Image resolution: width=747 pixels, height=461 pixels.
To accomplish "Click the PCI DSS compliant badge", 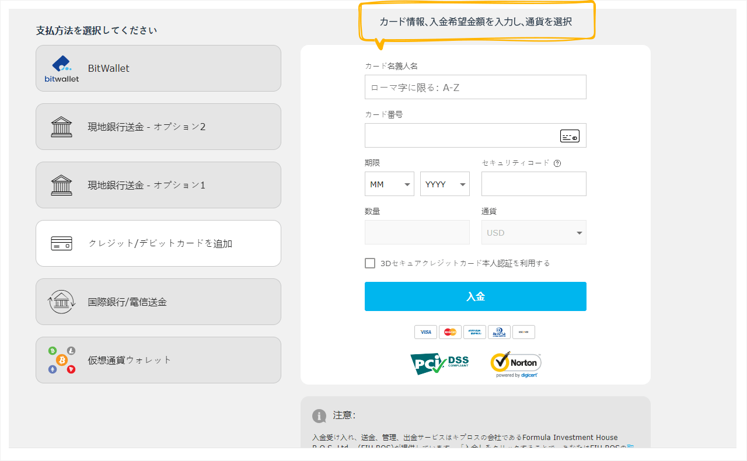I will [x=439, y=364].
